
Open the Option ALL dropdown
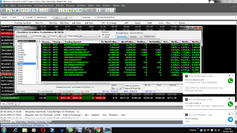tap(116, 88)
